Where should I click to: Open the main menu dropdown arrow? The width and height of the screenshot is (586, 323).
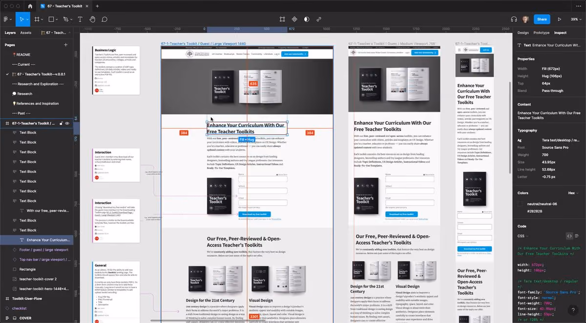point(11,20)
